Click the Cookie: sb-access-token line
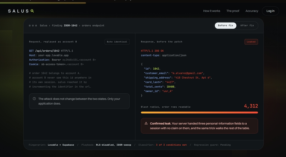 (x=56, y=64)
